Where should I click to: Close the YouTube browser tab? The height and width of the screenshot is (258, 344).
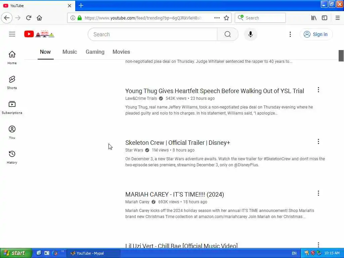(70, 6)
